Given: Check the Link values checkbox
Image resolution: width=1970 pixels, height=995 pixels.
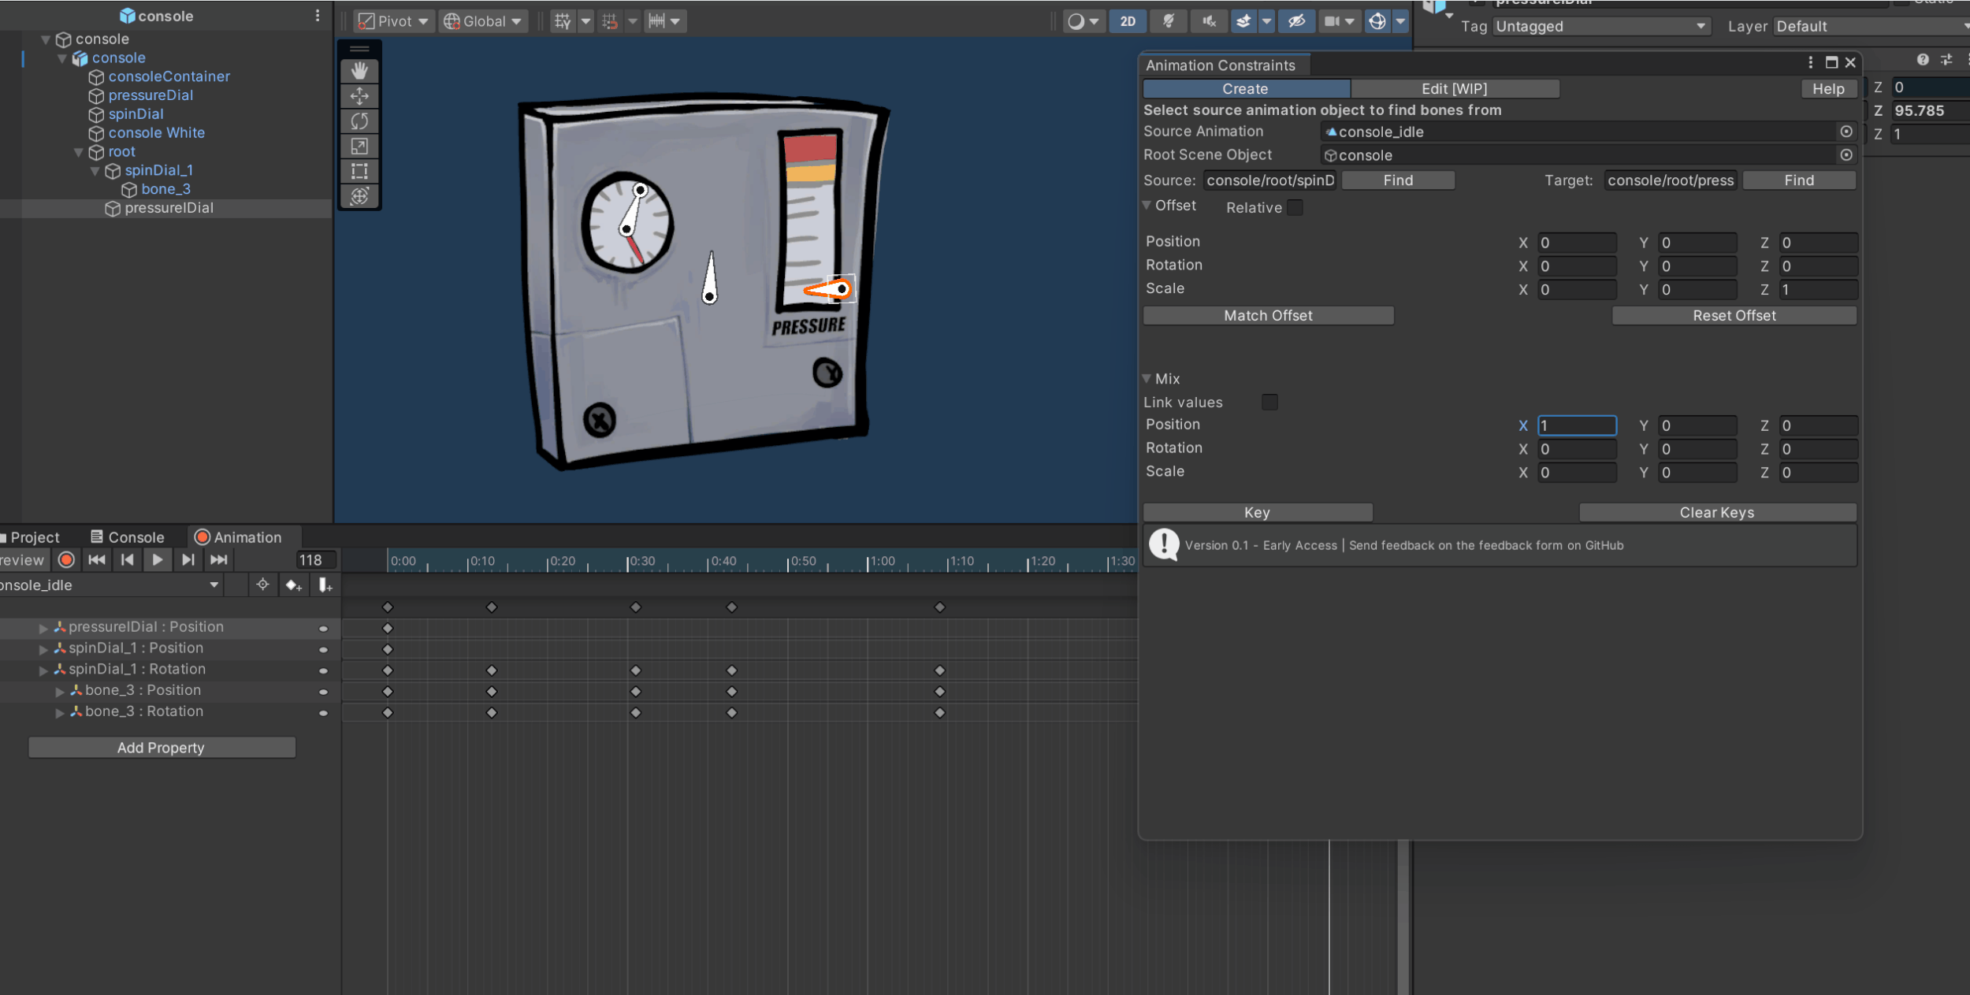Looking at the screenshot, I should pos(1269,403).
